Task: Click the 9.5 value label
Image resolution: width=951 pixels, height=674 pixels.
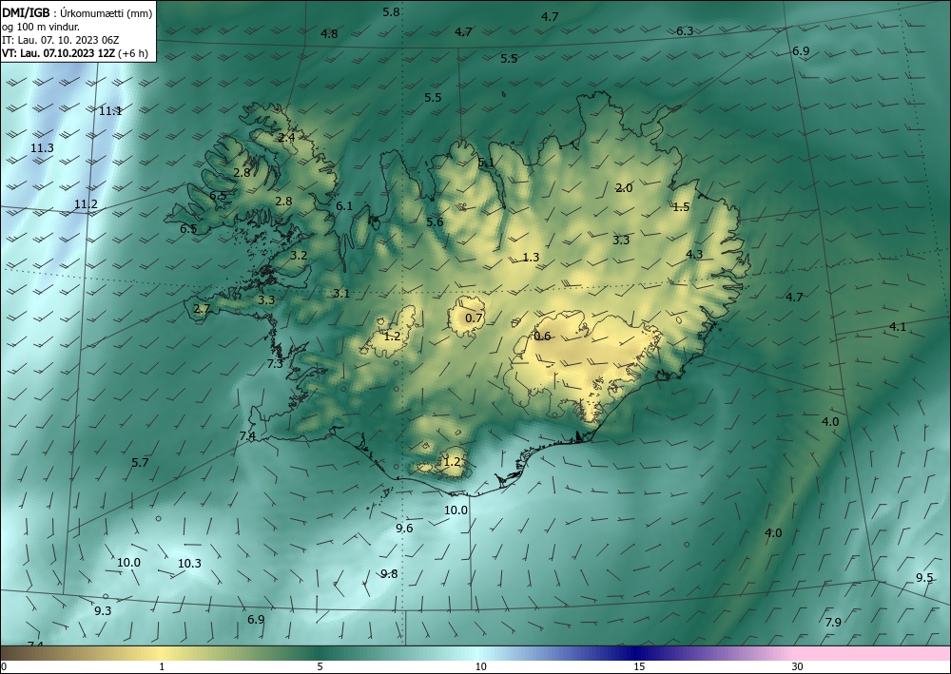Action: (x=924, y=578)
